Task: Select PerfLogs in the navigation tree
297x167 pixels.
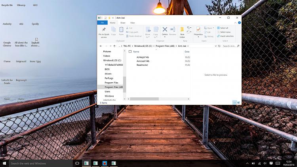Action: [x=109, y=78]
